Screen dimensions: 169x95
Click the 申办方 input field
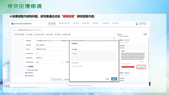(52, 49)
